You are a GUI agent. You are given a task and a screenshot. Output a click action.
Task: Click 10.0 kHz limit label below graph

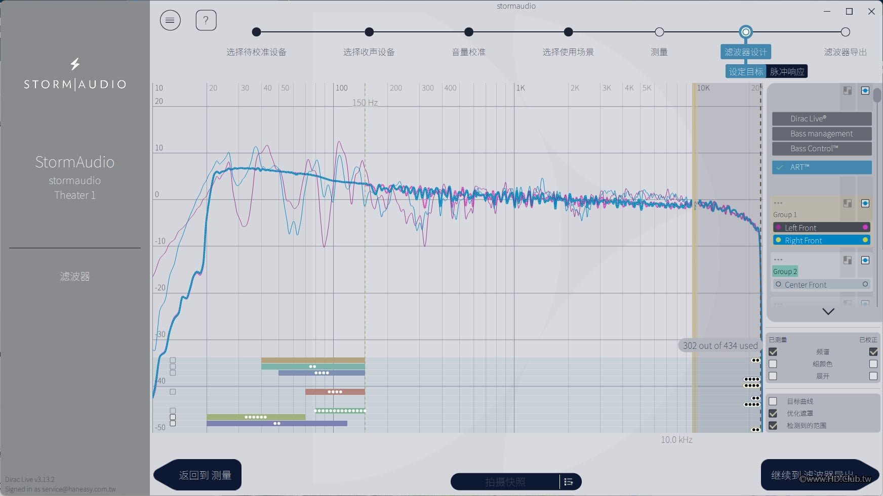click(x=676, y=440)
